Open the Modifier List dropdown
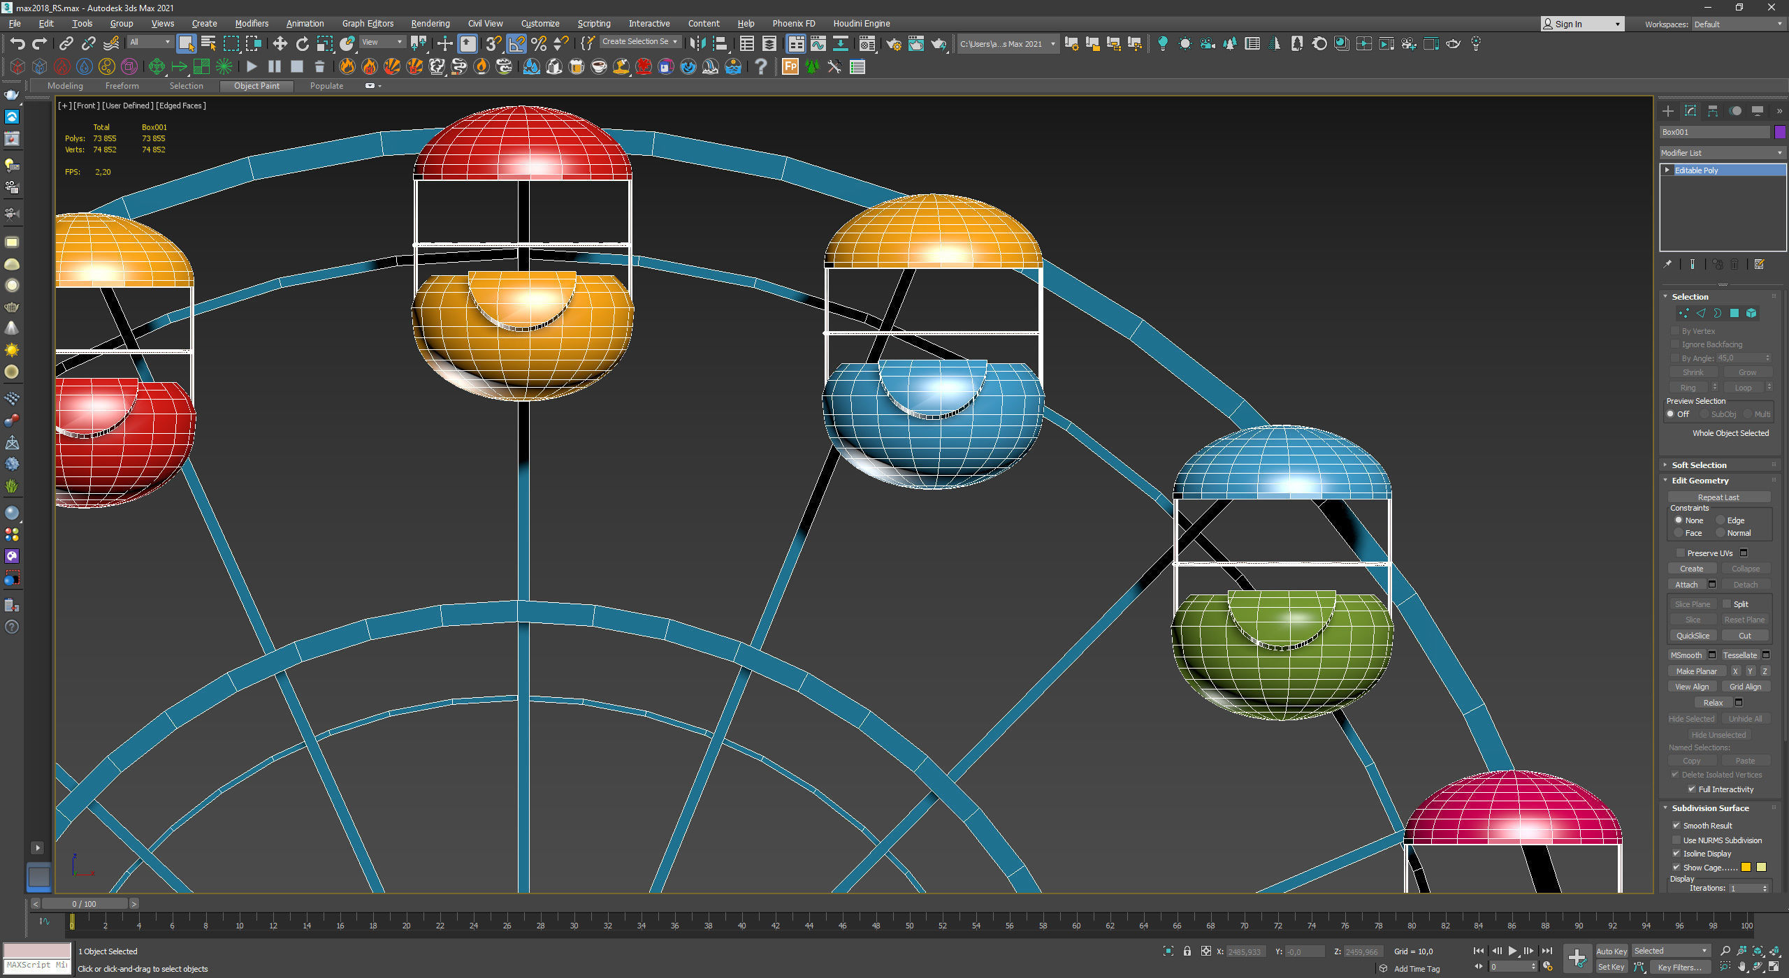Viewport: 1789px width, 978px height. (x=1722, y=152)
